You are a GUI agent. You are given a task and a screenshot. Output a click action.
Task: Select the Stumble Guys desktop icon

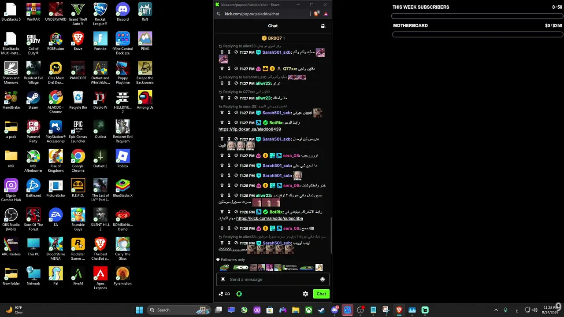pos(78,220)
